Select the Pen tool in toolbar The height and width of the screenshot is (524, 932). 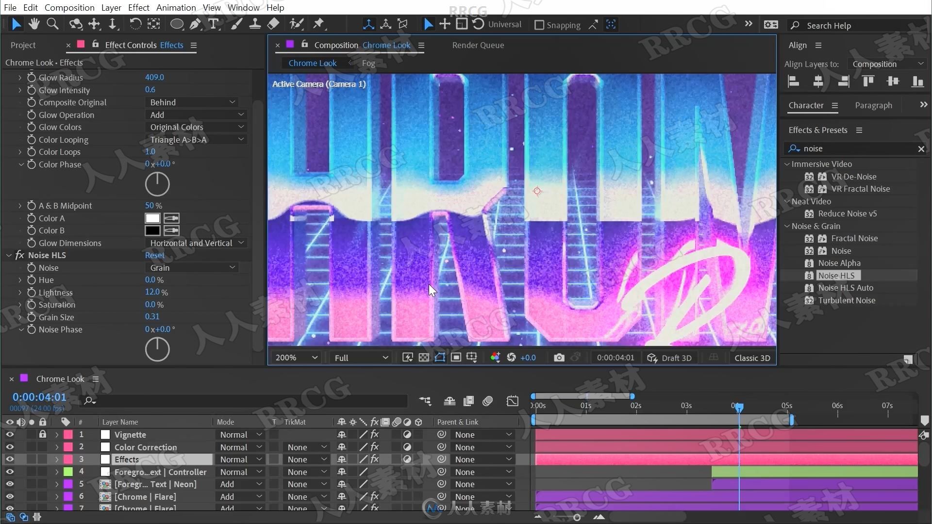pos(195,24)
